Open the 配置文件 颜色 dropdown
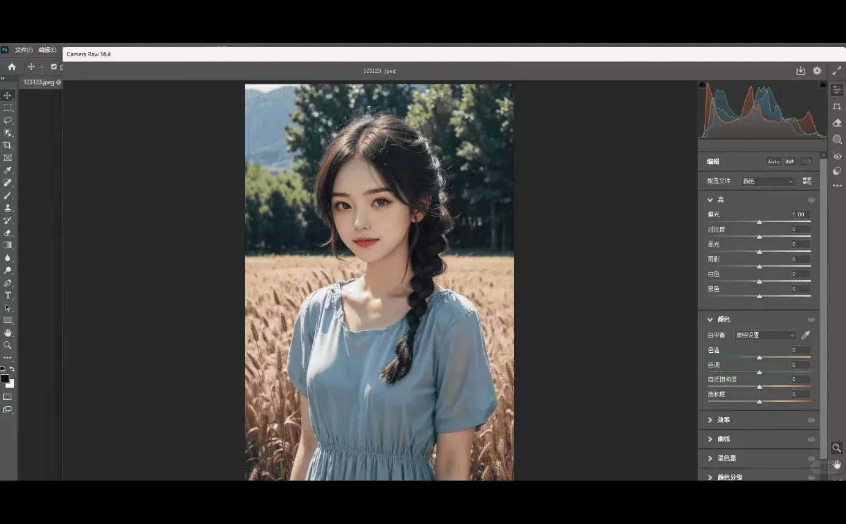Image resolution: width=846 pixels, height=524 pixels. 768,180
